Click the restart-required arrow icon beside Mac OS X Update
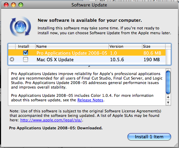The width and height of the screenshot is (179, 148). (12, 59)
